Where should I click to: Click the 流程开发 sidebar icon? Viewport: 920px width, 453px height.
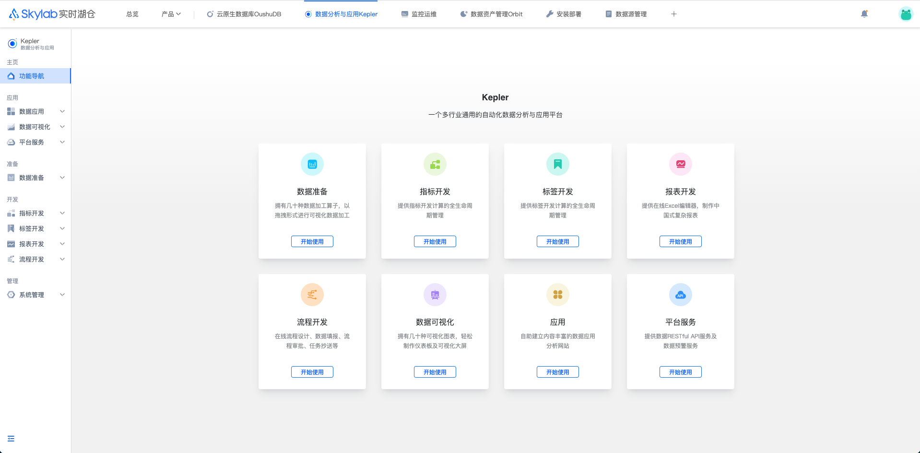tap(11, 259)
